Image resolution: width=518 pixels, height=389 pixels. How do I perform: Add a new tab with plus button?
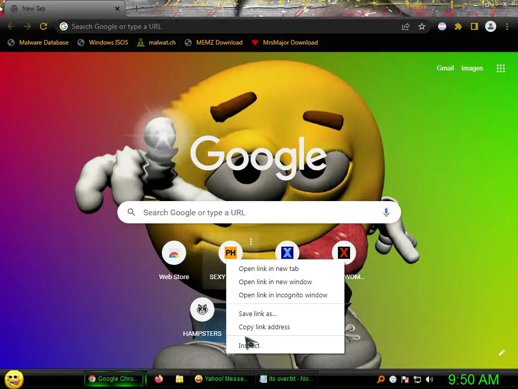click(x=136, y=9)
